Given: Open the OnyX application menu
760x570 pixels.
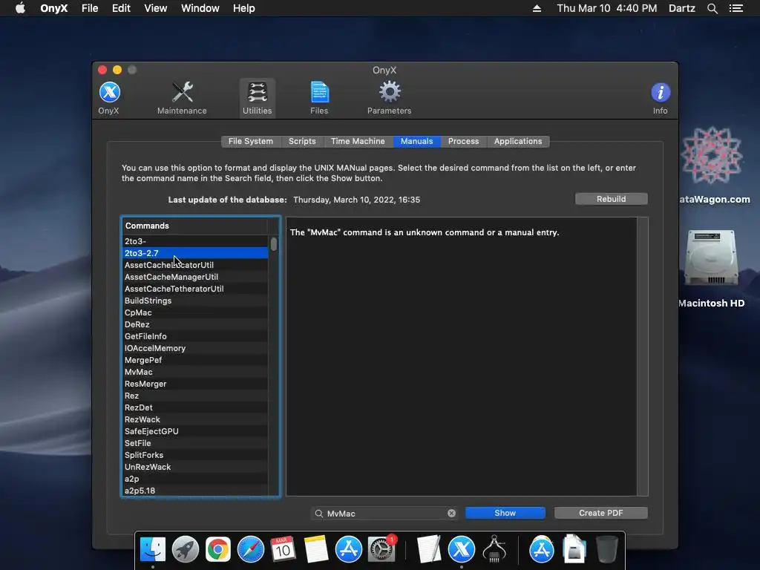Looking at the screenshot, I should (x=53, y=8).
